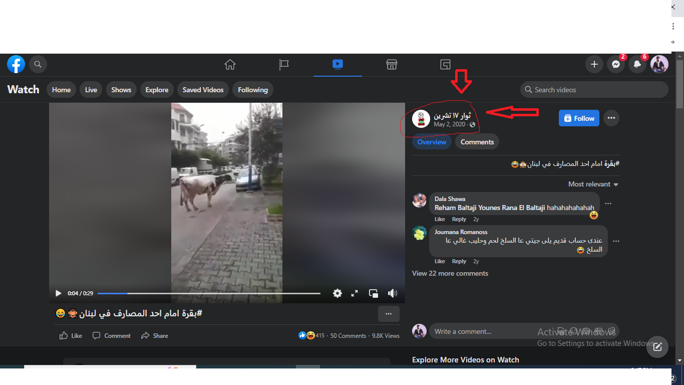
Task: Open the page name ثوار ١٧ تشرين
Action: click(x=452, y=115)
